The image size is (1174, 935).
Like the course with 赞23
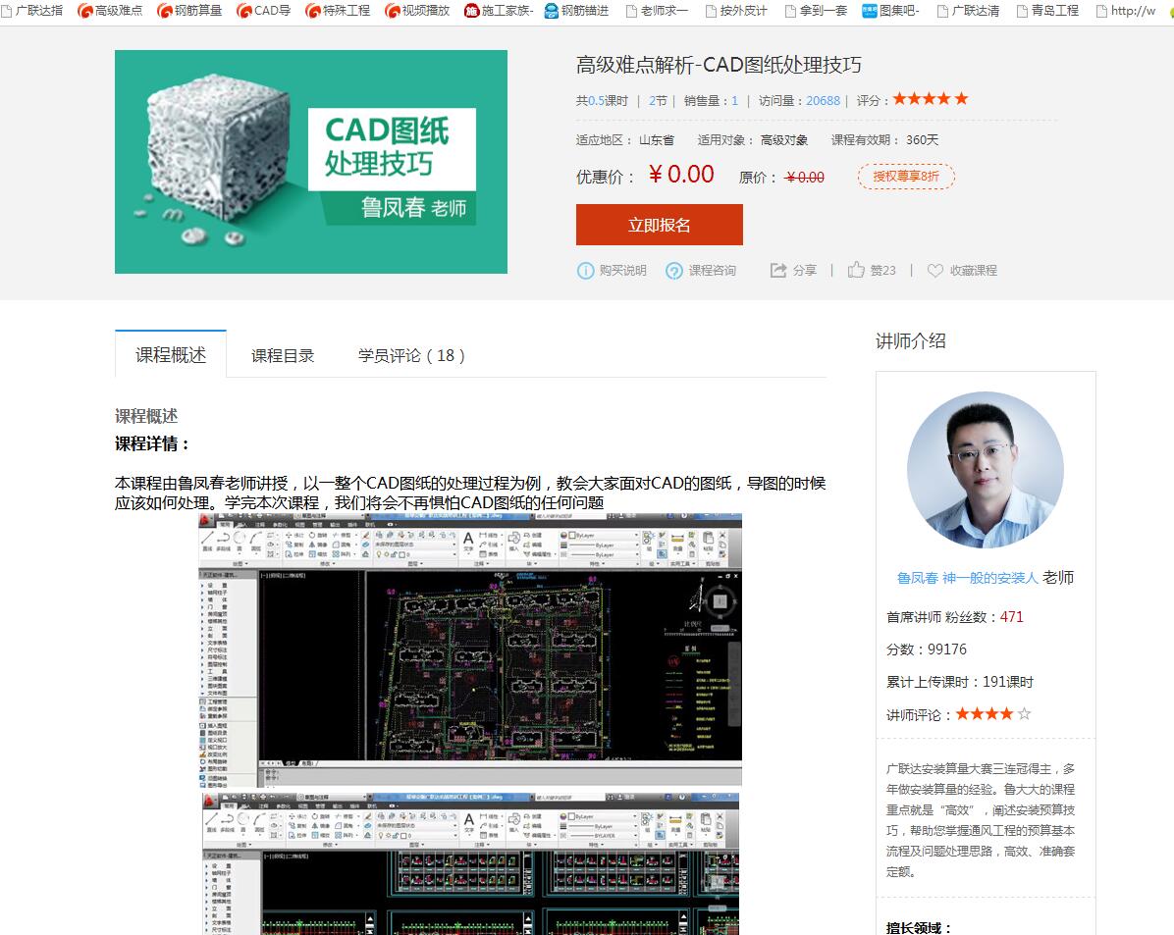(872, 270)
